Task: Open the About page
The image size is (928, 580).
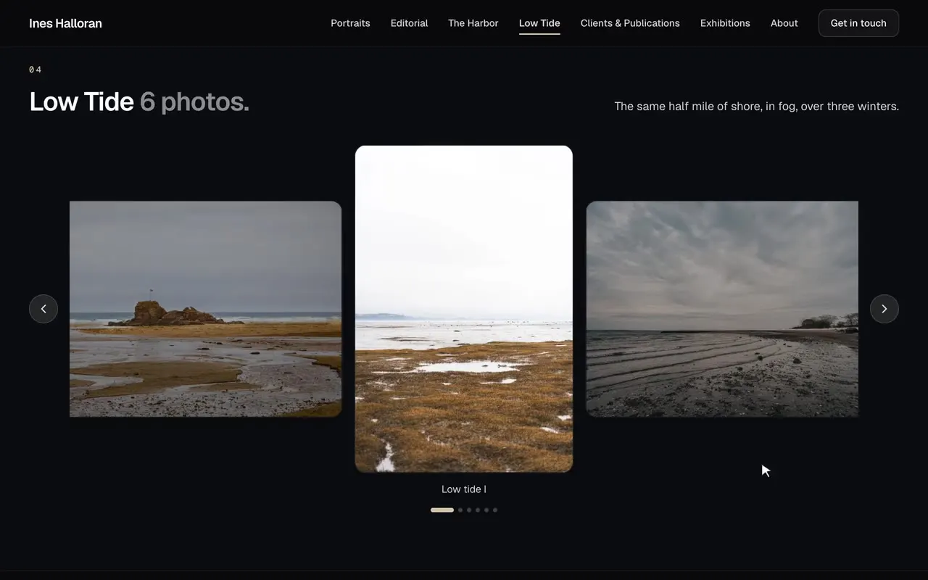Action: pos(784,23)
